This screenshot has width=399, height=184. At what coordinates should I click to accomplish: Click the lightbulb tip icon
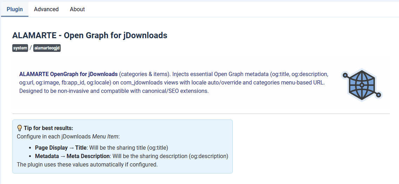click(x=20, y=128)
